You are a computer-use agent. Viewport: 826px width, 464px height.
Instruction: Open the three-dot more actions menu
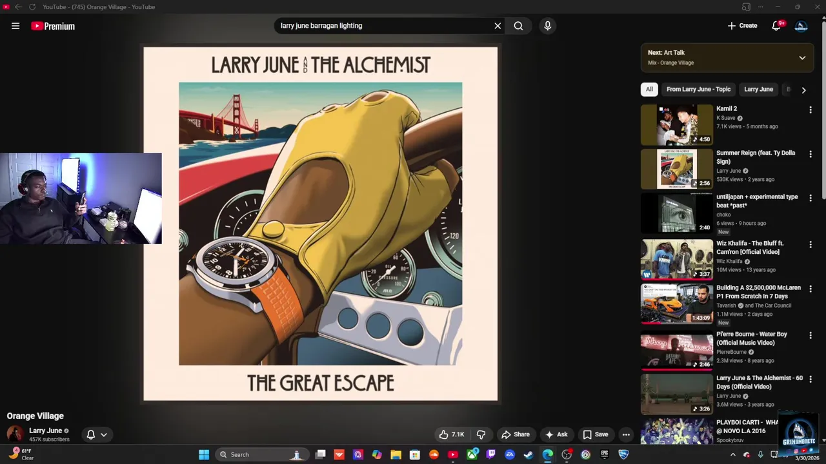click(626, 434)
